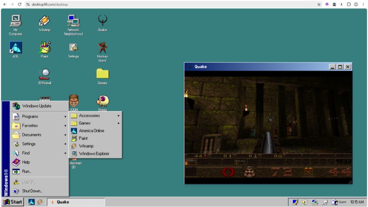Click the browser address bar URL
Image resolution: width=368 pixels, height=207 pixels.
click(50, 4)
